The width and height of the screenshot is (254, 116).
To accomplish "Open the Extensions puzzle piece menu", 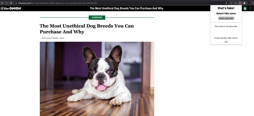I will (x=244, y=3).
